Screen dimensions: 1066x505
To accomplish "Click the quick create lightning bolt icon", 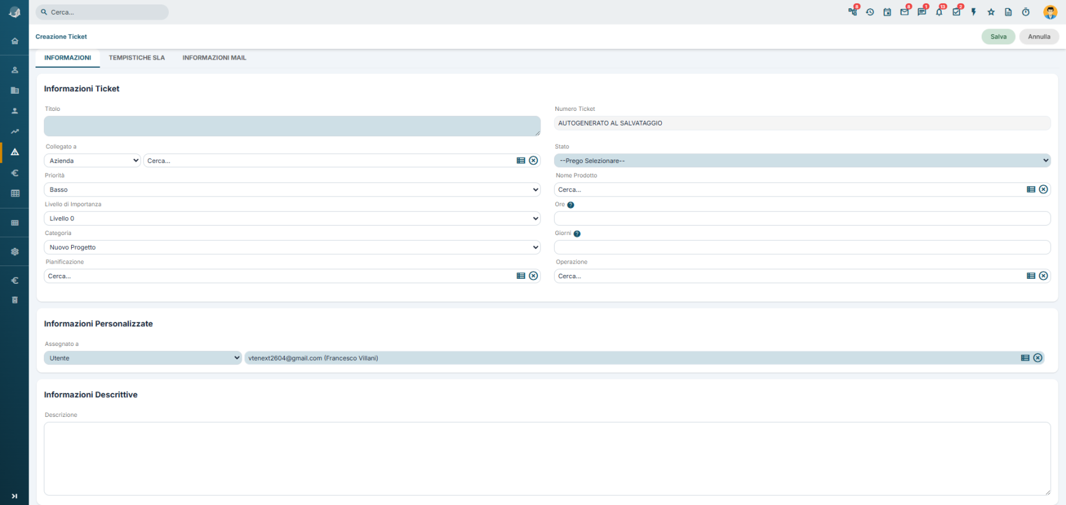I will click(973, 12).
